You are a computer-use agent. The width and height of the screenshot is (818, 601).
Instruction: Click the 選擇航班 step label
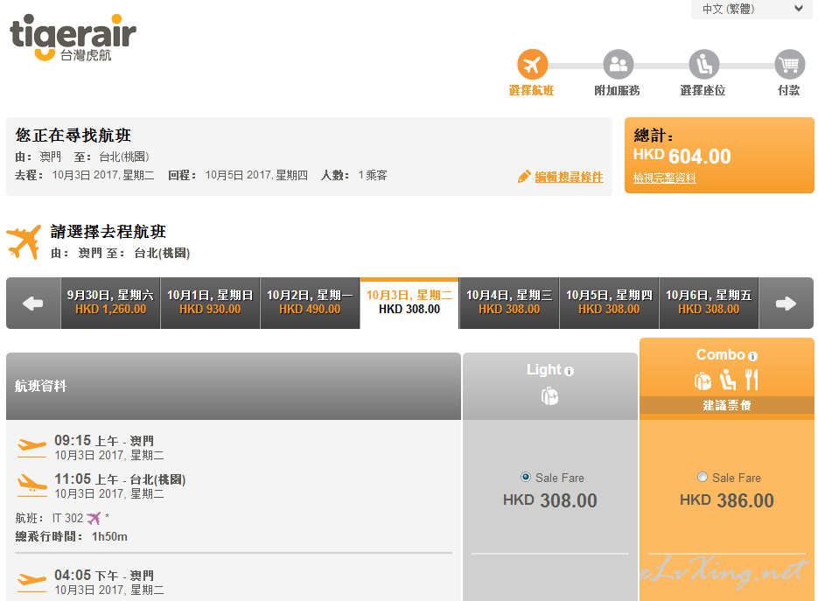pyautogui.click(x=531, y=91)
